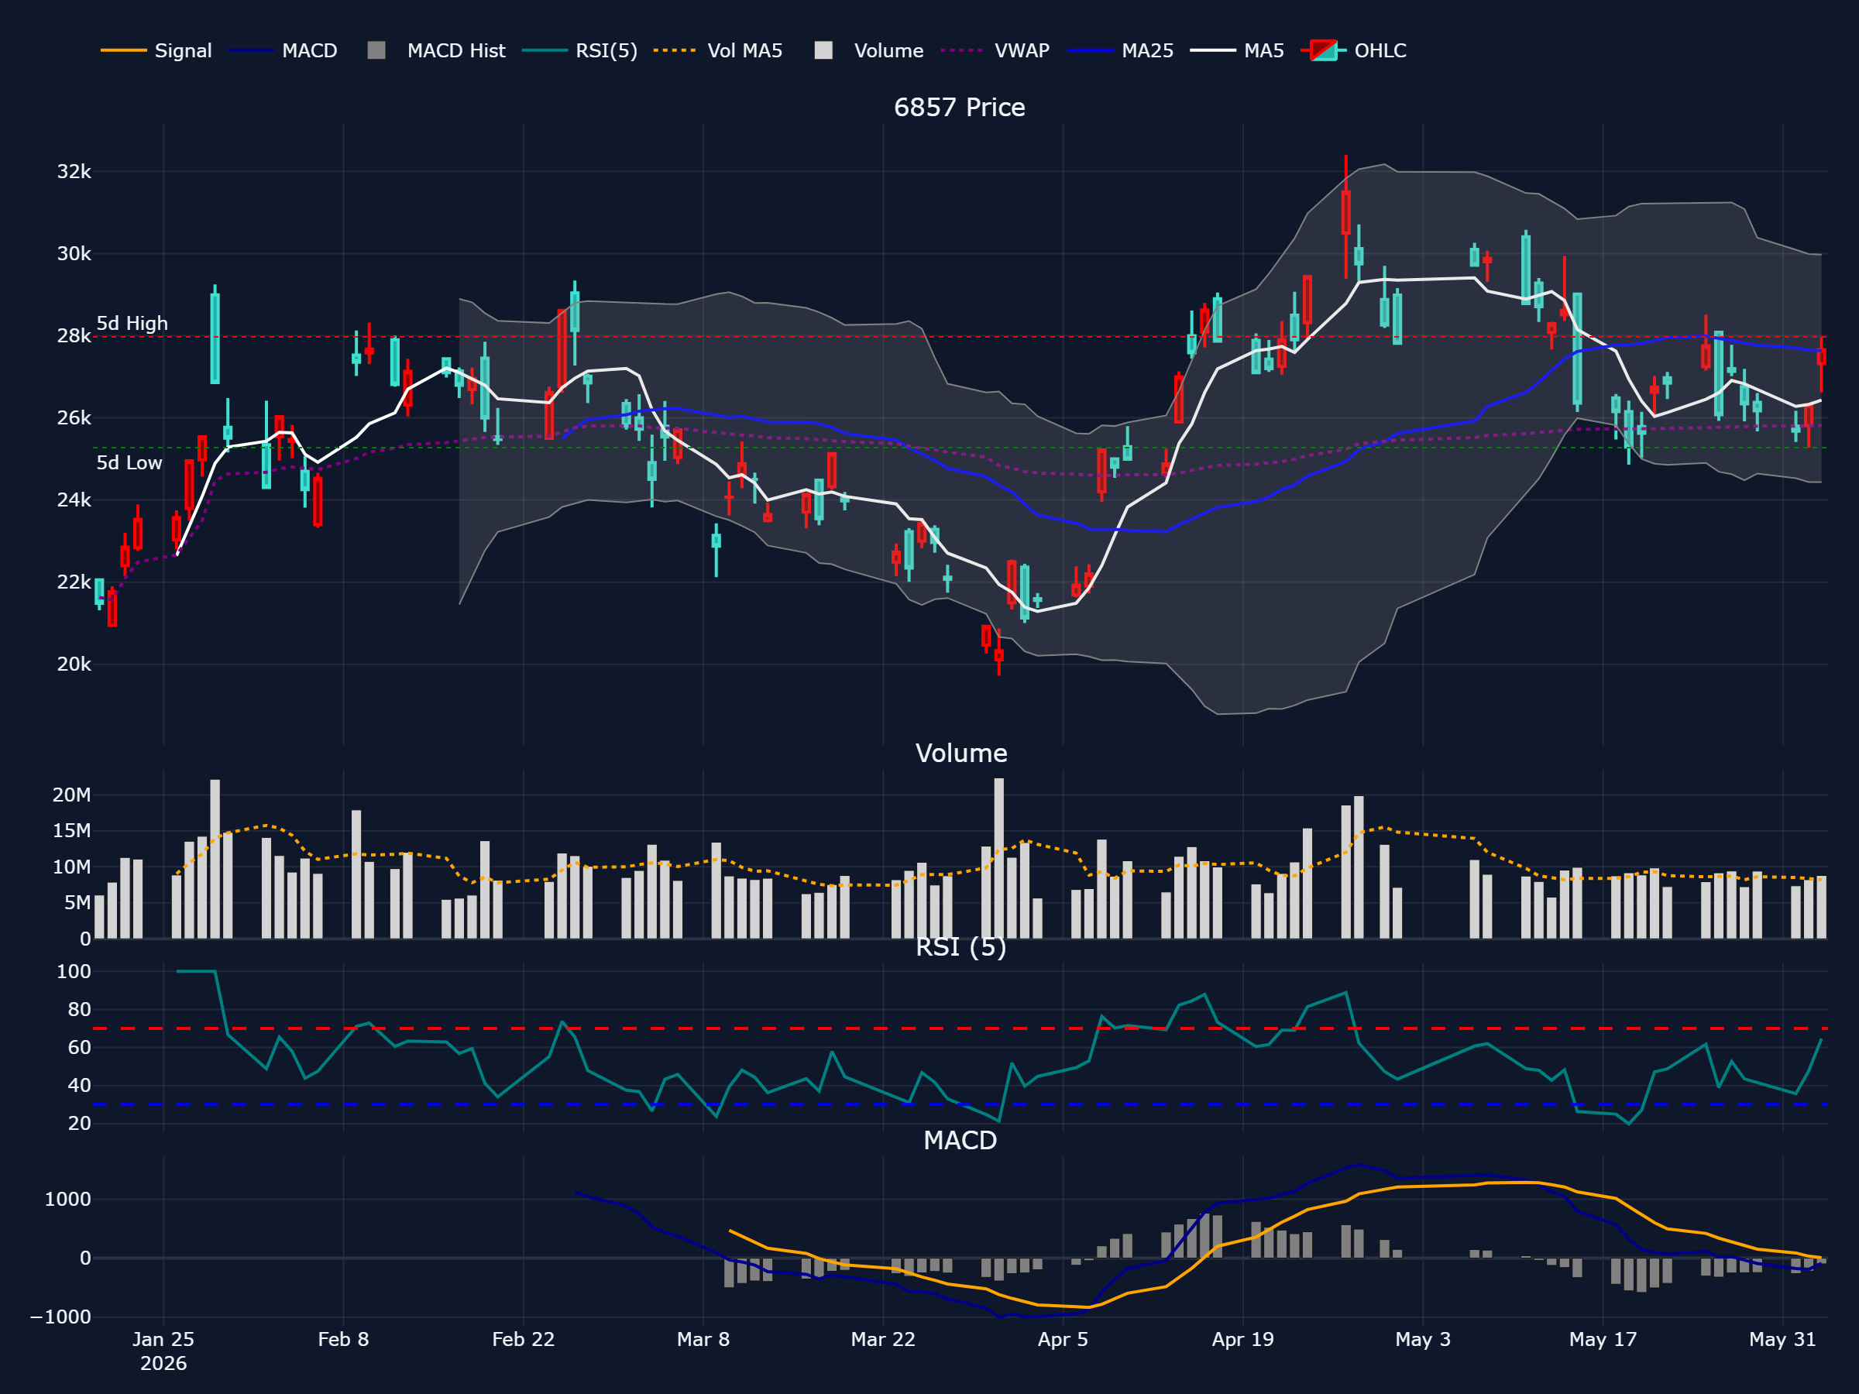Click the "May 3" date axis label

pyautogui.click(x=1423, y=1339)
